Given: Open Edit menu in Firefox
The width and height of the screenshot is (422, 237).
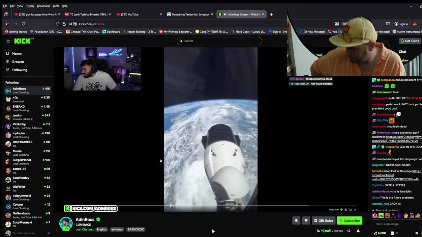Looking at the screenshot, I should click(12, 6).
